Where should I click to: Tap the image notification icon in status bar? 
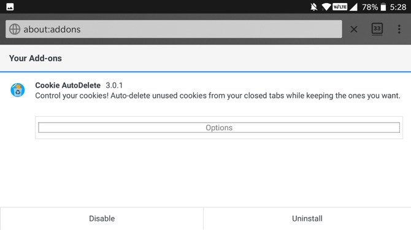point(10,7)
